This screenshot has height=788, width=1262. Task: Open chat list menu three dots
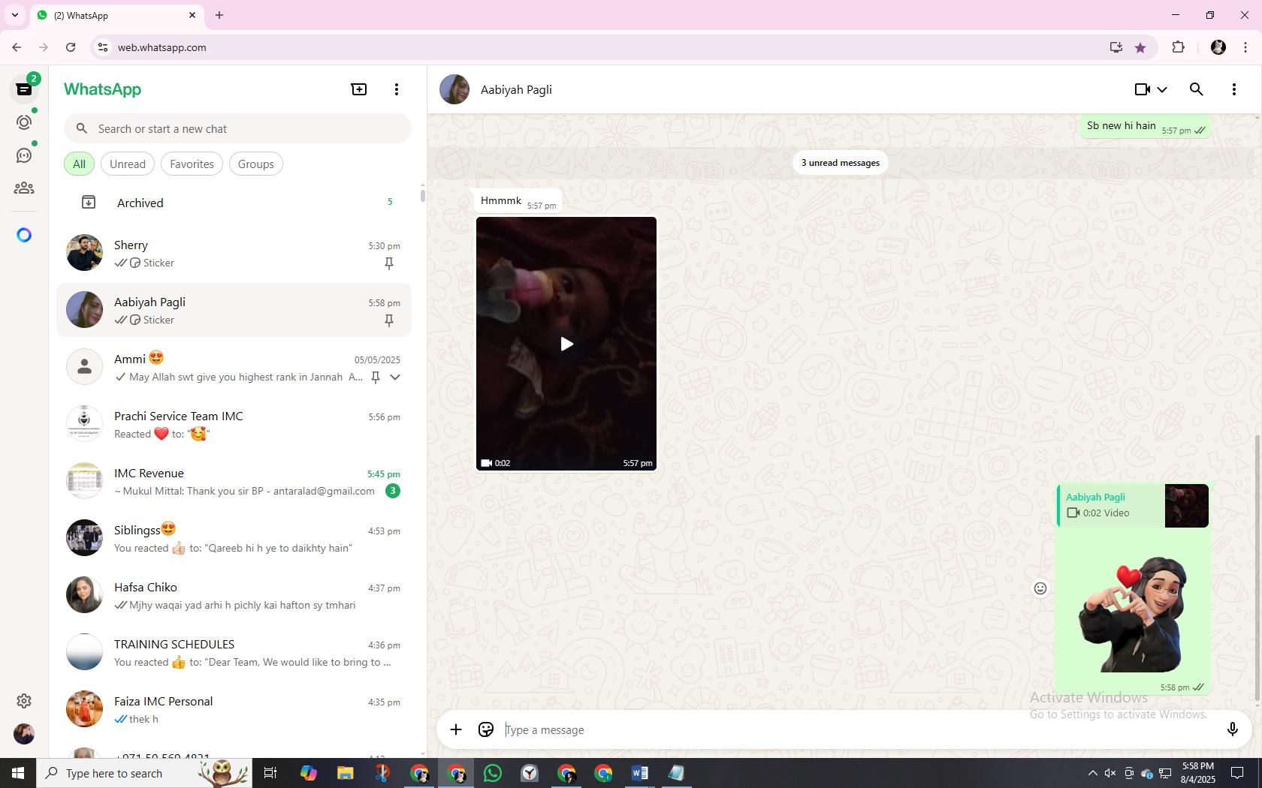point(397,89)
